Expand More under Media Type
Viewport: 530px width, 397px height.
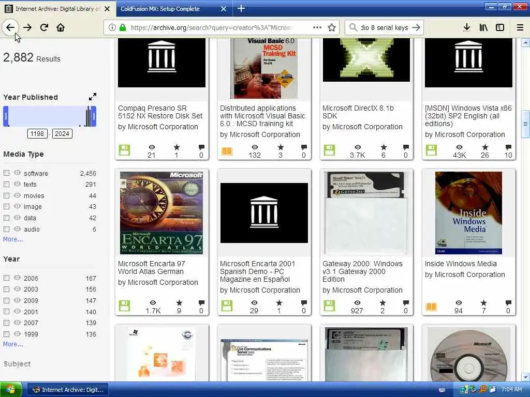[13, 239]
